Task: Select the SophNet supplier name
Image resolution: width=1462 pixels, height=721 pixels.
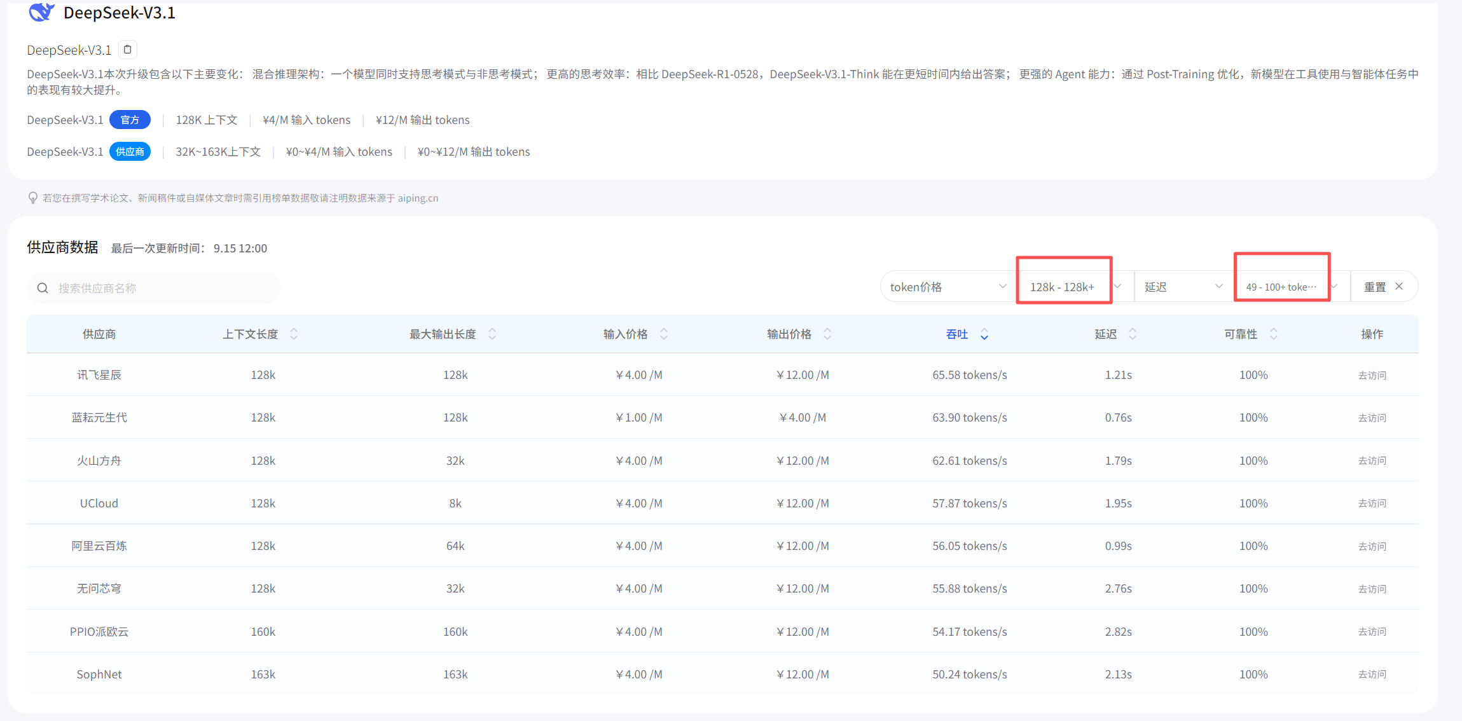Action: [x=99, y=674]
